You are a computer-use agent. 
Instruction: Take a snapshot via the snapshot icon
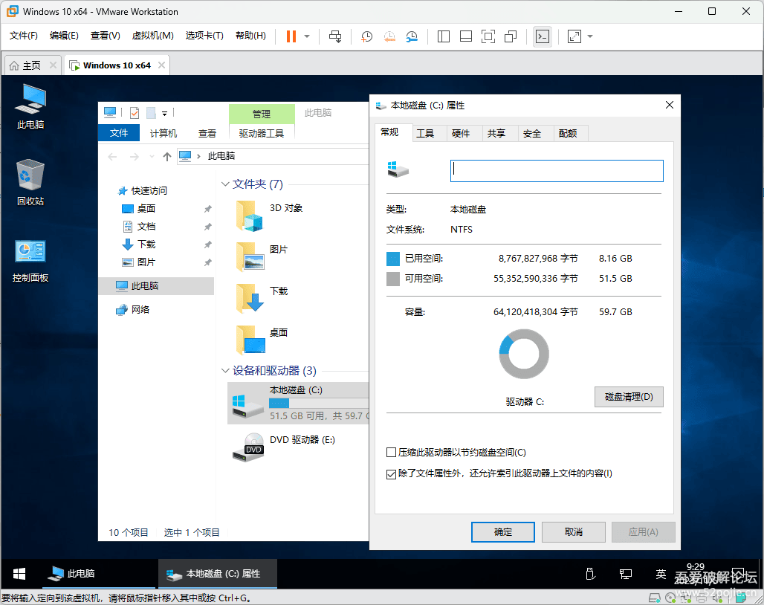point(366,36)
